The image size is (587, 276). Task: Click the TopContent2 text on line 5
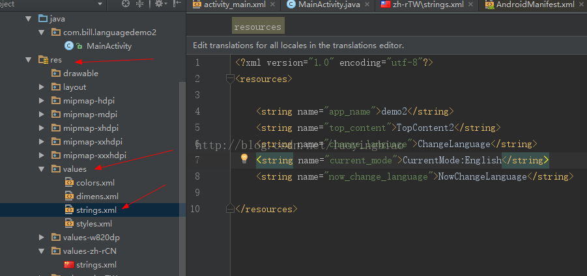pyautogui.click(x=425, y=128)
